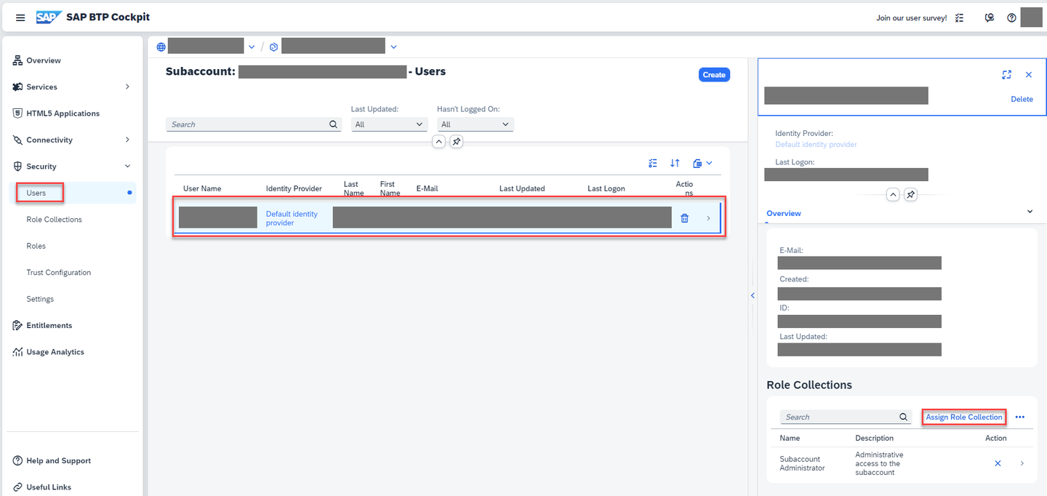Click the global account globe icon
The height and width of the screenshot is (496, 1047).
point(161,47)
